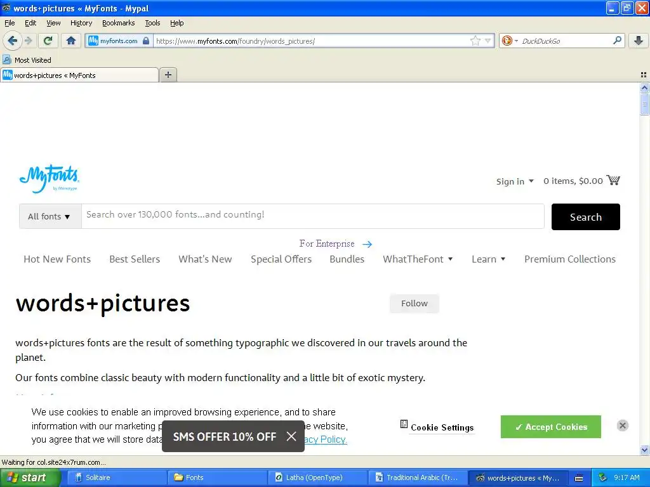Click the MyFonts logo
This screenshot has height=487, width=650.
point(50,178)
